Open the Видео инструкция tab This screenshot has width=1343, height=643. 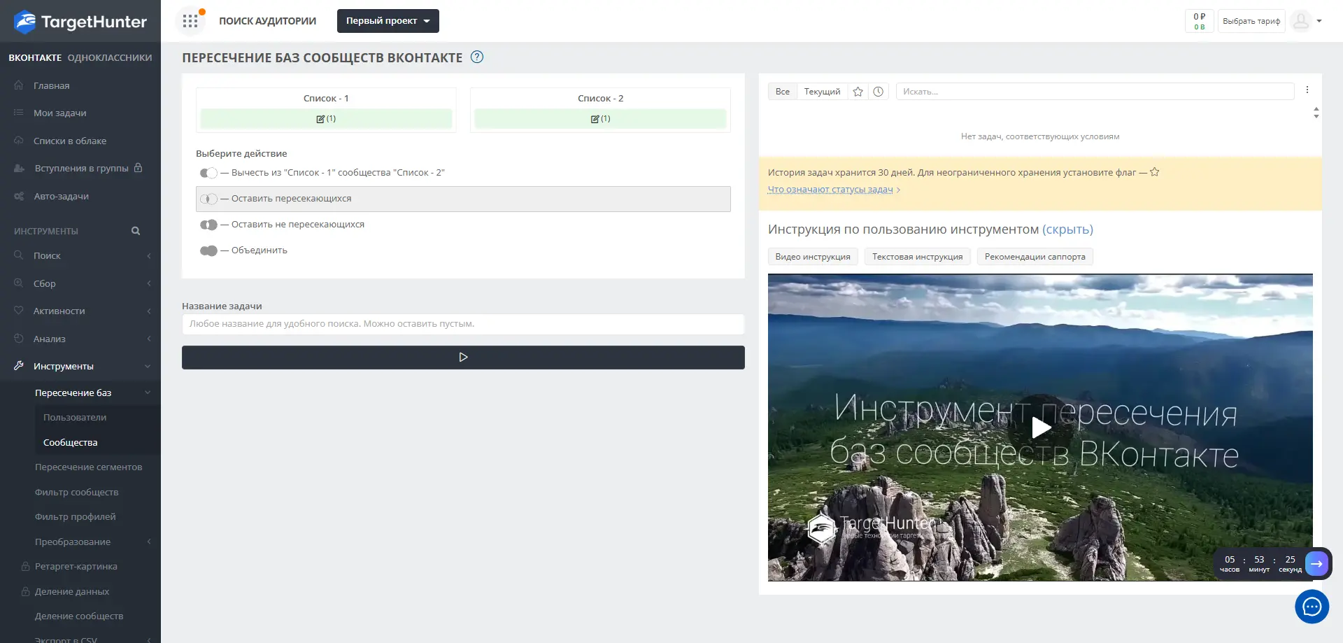tap(813, 257)
